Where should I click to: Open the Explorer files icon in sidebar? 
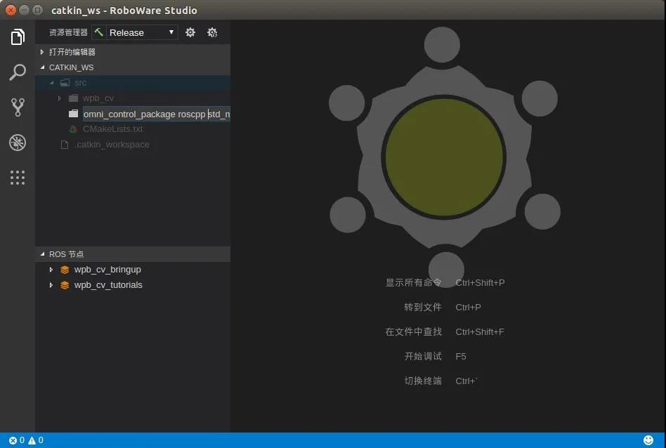click(x=18, y=37)
